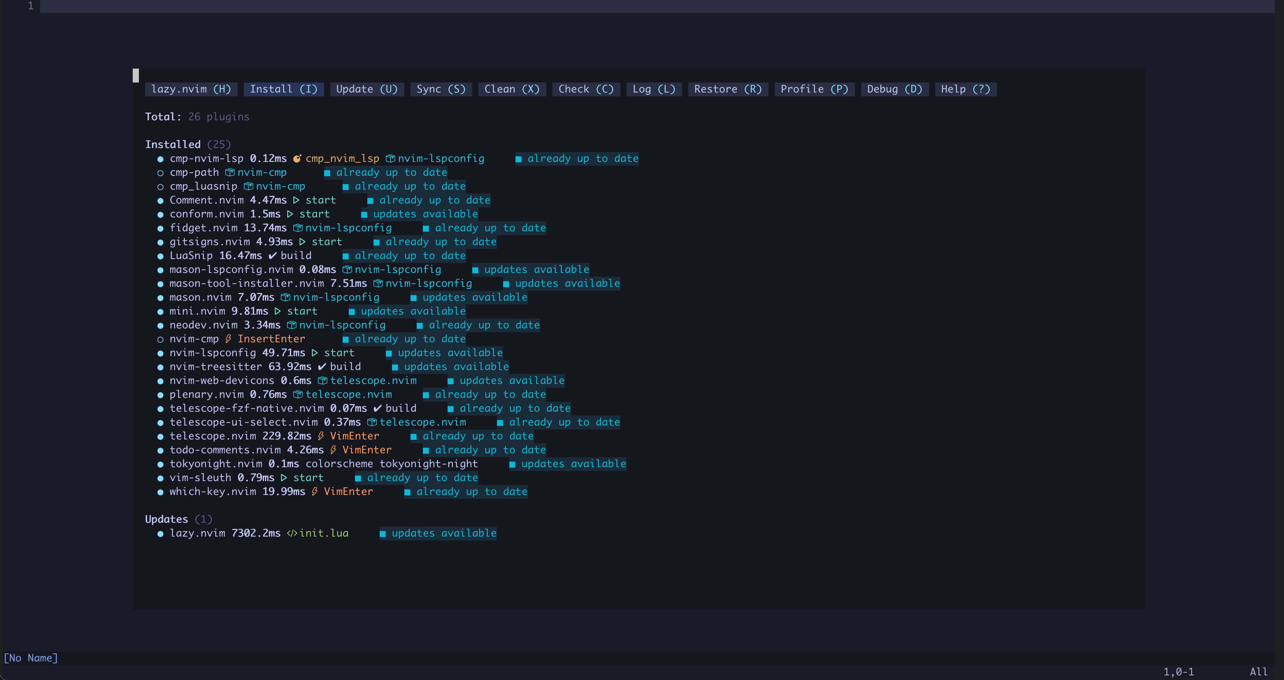Click 'updates available' on the lazy.nvim row

[444, 533]
